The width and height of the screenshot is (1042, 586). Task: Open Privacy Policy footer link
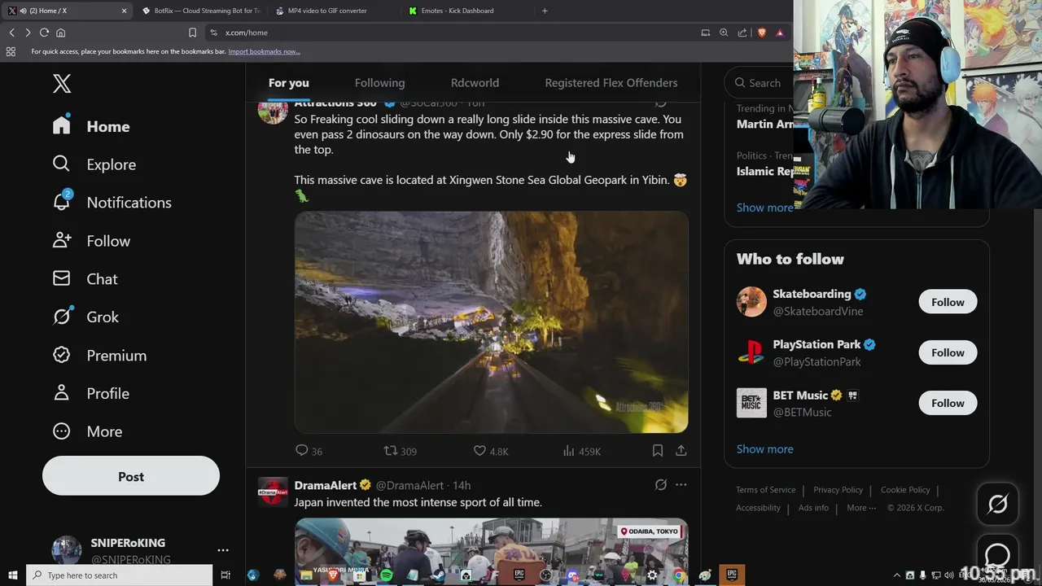coord(838,490)
